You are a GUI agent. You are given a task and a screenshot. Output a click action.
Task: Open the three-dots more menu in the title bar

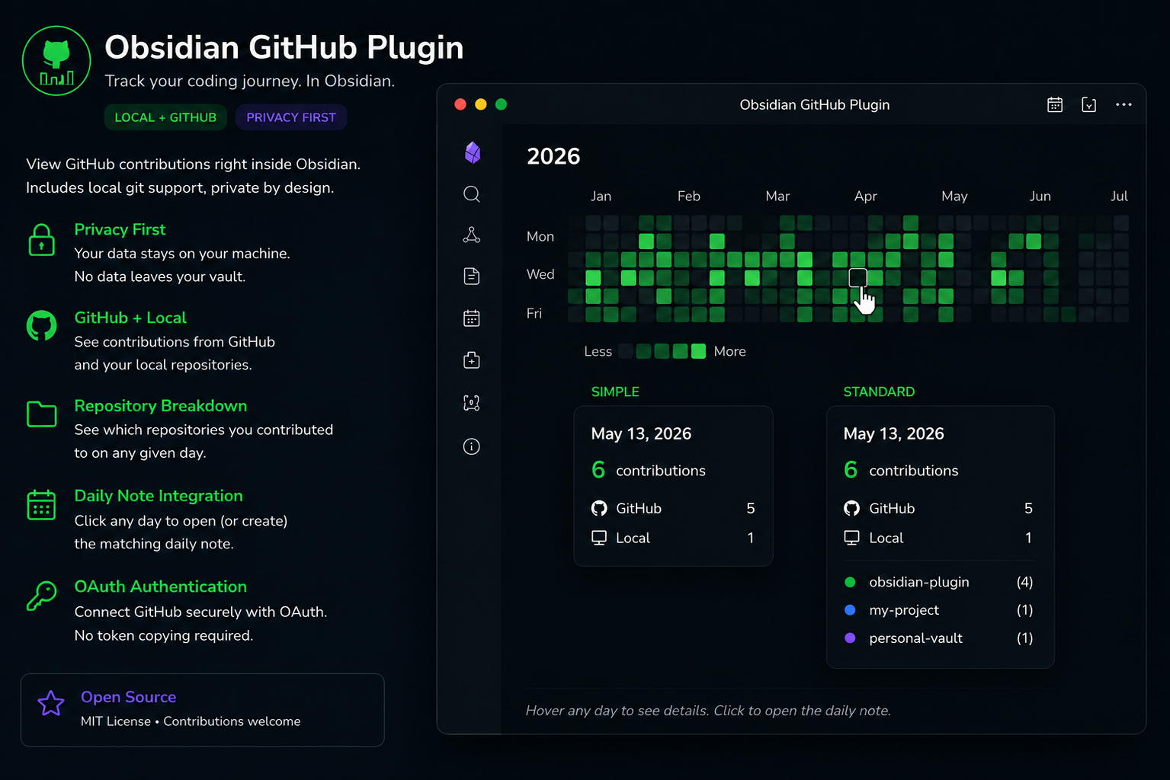point(1124,104)
